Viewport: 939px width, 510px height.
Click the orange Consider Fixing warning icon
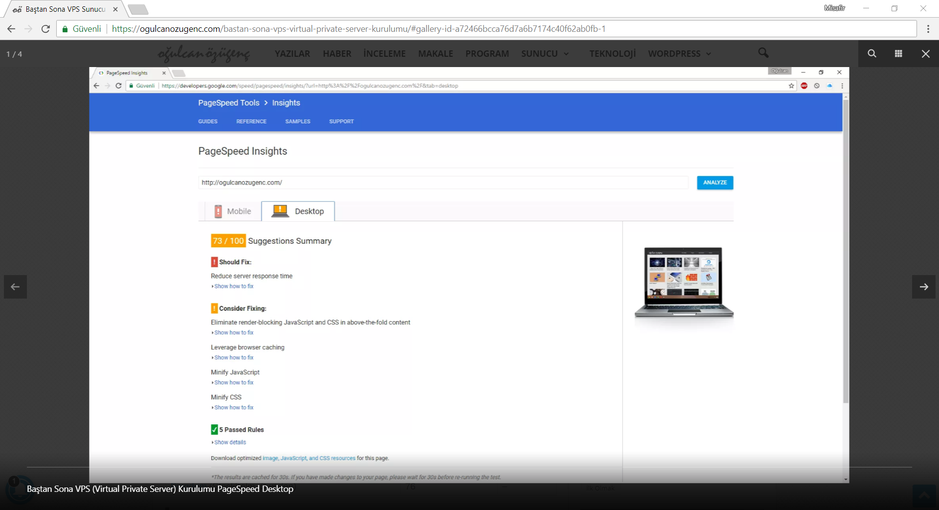pos(214,308)
